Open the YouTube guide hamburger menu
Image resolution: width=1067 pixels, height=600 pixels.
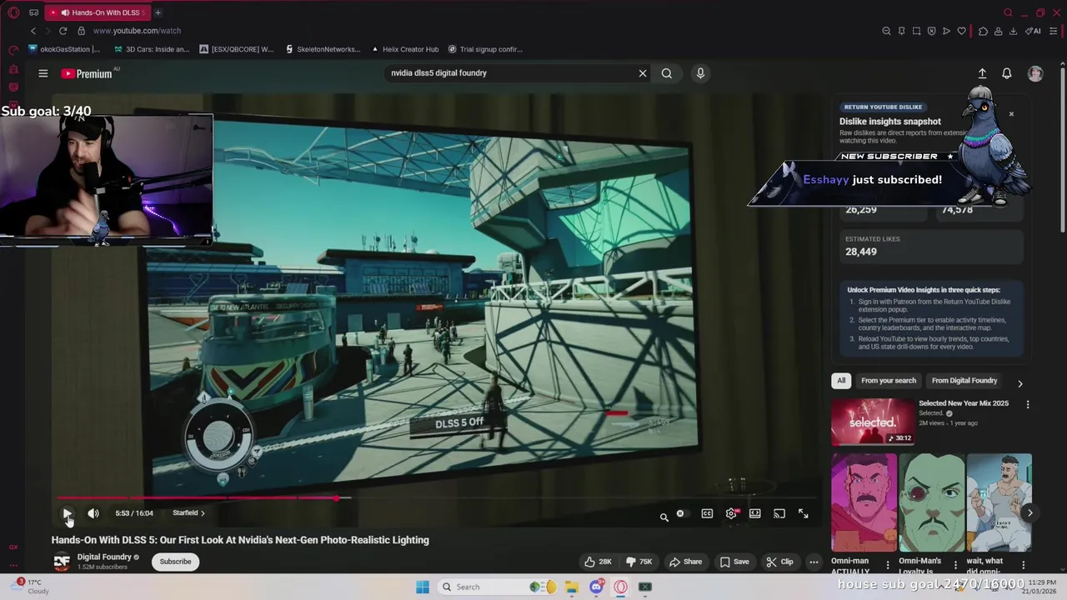43,73
